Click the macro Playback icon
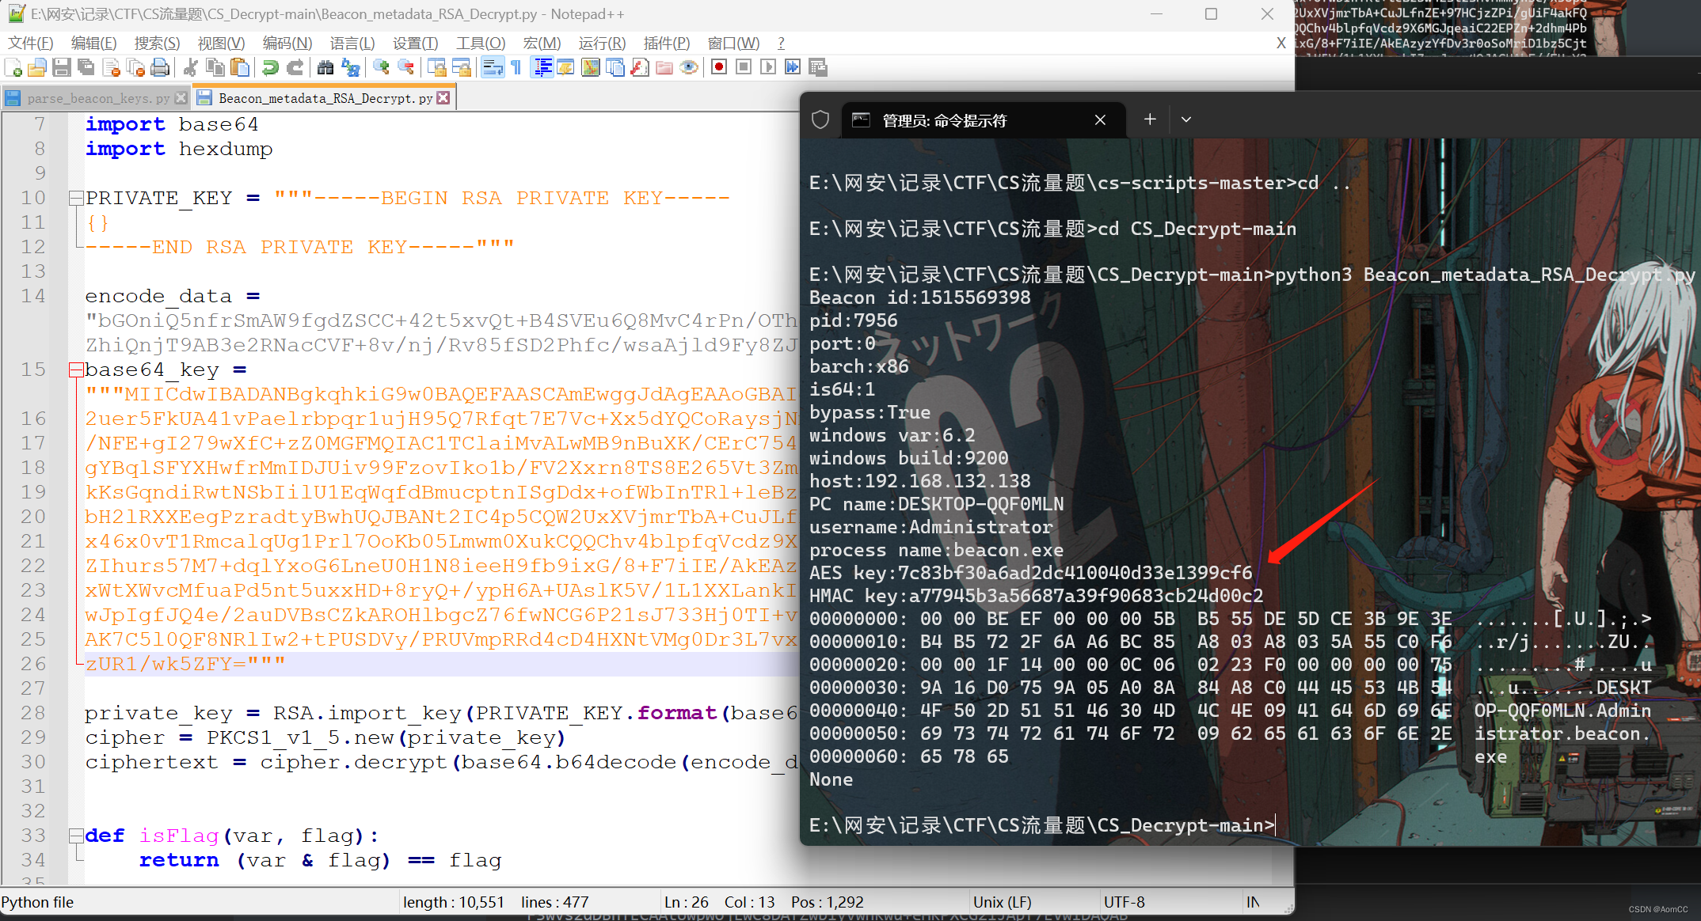This screenshot has width=1701, height=921. tap(768, 68)
